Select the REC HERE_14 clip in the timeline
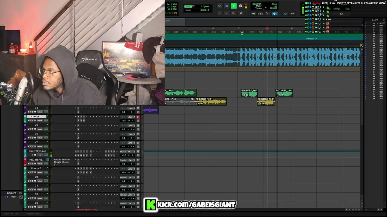Image resolution: width=387 pixels, height=217 pixels. click(249, 93)
